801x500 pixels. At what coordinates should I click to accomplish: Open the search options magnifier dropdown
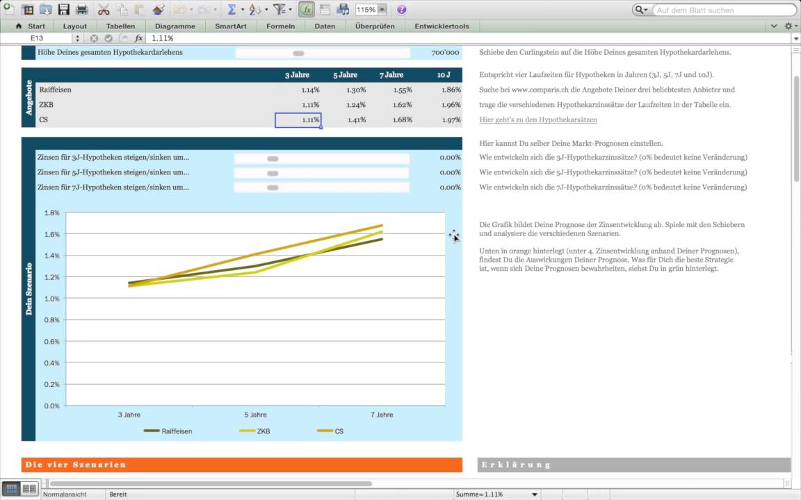(641, 10)
